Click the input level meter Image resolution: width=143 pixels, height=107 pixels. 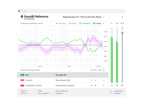coord(112,54)
